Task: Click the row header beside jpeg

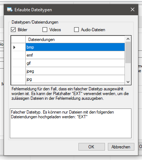Action: [x=18, y=71]
